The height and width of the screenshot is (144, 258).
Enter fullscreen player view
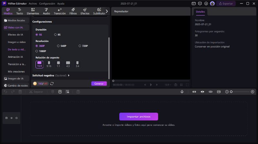point(187,85)
